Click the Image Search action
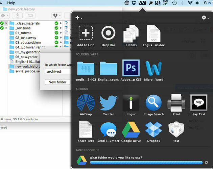Image resolution: width=213 pixels, height=169 pixels. click(x=153, y=103)
